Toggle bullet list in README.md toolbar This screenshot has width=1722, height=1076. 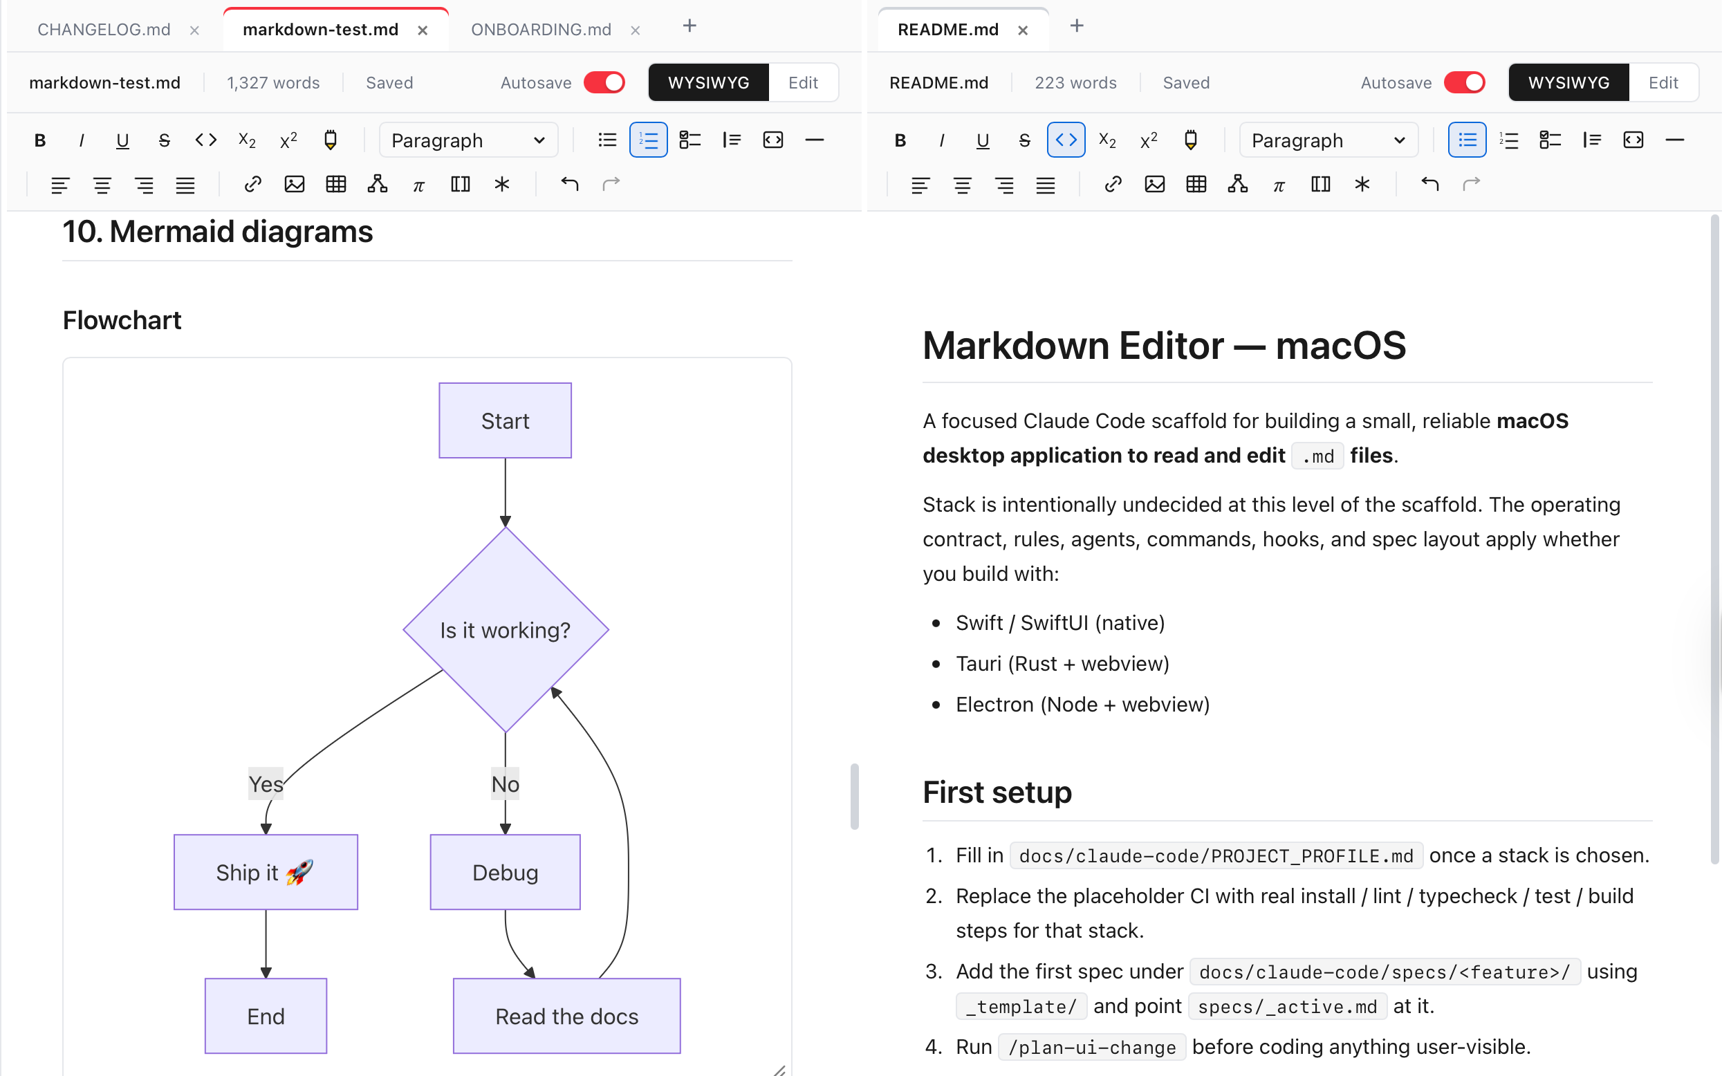pyautogui.click(x=1468, y=140)
